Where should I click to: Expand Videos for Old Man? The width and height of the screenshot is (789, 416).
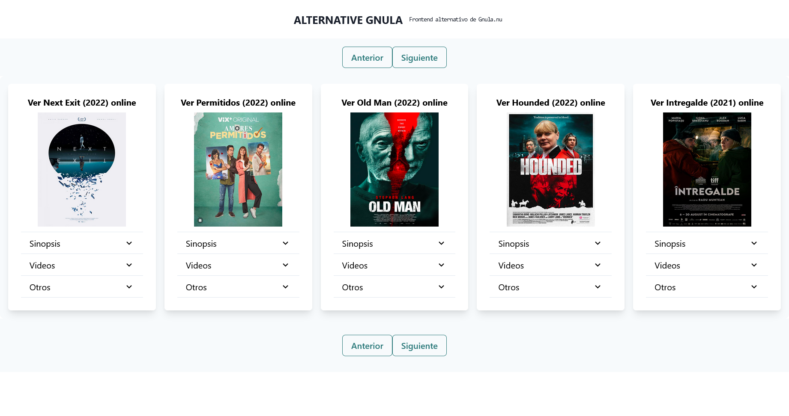(394, 265)
